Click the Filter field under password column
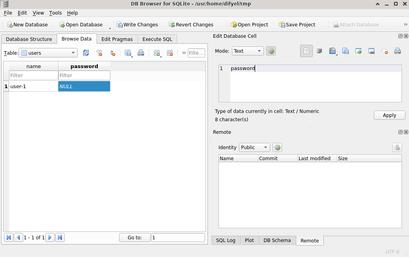Viewport: 409px width, 257px height. pos(84,75)
